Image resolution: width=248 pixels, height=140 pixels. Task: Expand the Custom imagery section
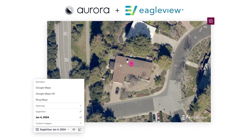[59, 123]
